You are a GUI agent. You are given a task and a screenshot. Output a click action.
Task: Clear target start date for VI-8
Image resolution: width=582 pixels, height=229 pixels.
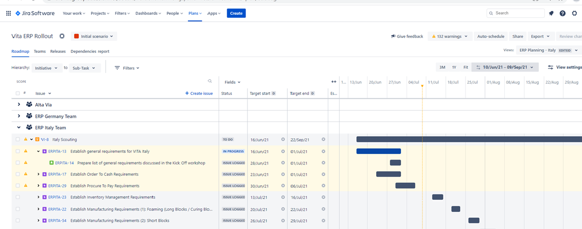coord(283,139)
